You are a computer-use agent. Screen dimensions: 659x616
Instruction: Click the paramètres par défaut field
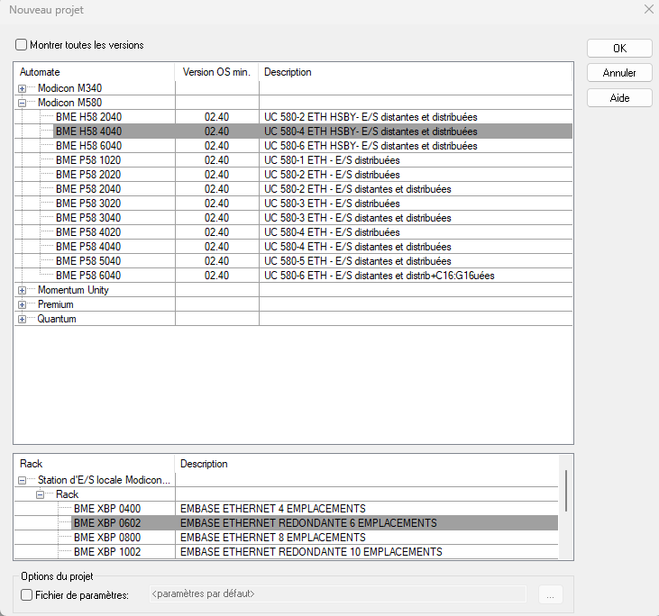(337, 593)
